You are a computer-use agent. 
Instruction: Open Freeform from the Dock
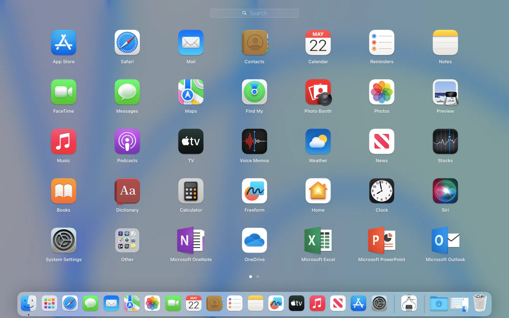[x=276, y=304]
